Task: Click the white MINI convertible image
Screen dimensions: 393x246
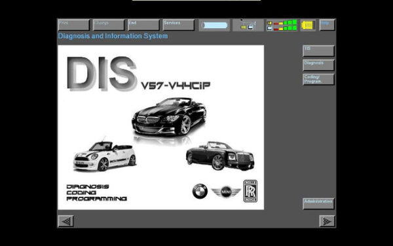Action: (105, 156)
